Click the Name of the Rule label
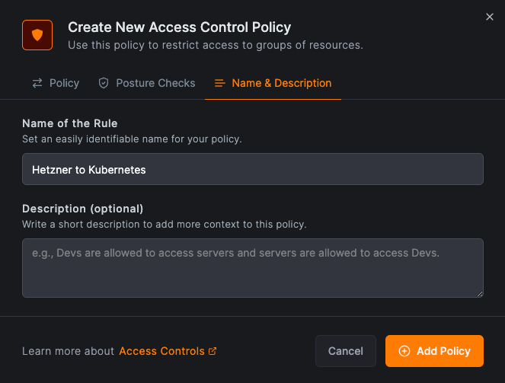The image size is (505, 383). (70, 123)
